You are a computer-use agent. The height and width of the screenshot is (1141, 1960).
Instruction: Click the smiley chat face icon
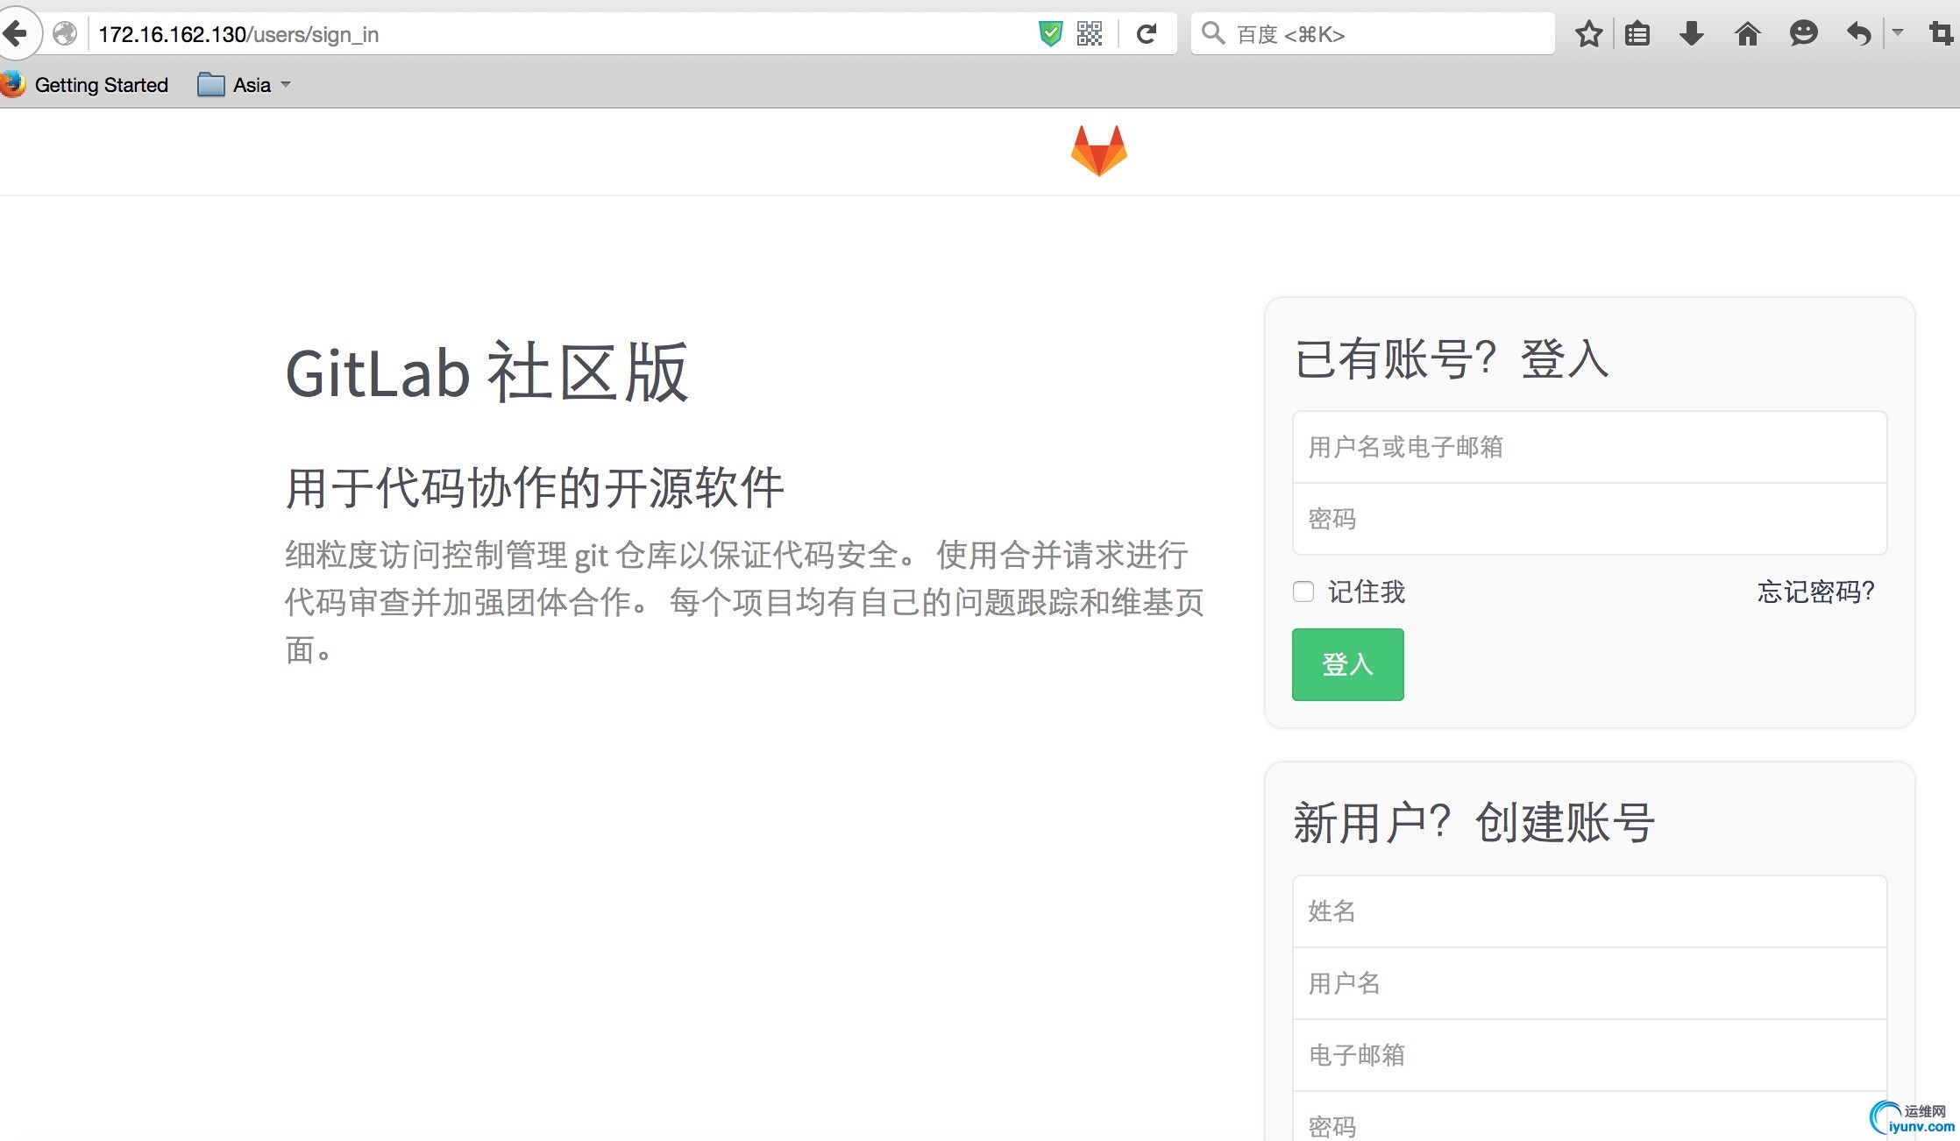pos(1803,34)
